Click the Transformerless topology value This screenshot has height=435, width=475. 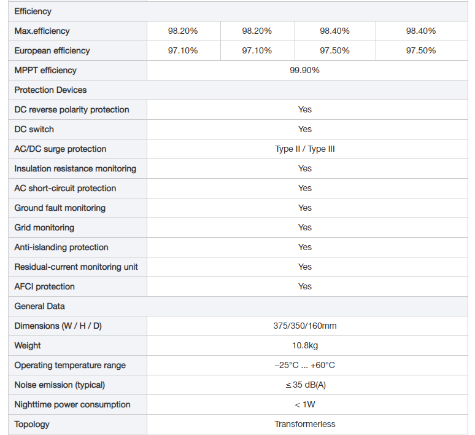tap(305, 424)
